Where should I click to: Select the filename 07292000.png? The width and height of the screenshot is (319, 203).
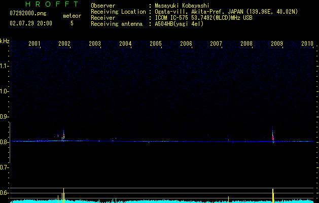(28, 14)
